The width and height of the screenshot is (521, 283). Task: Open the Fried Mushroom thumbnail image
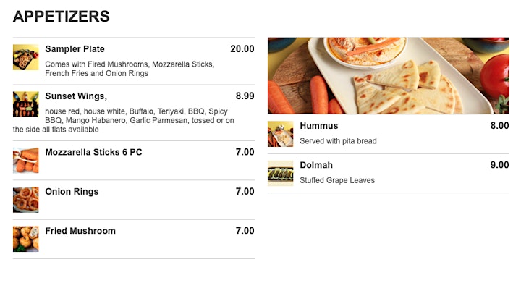(25, 239)
